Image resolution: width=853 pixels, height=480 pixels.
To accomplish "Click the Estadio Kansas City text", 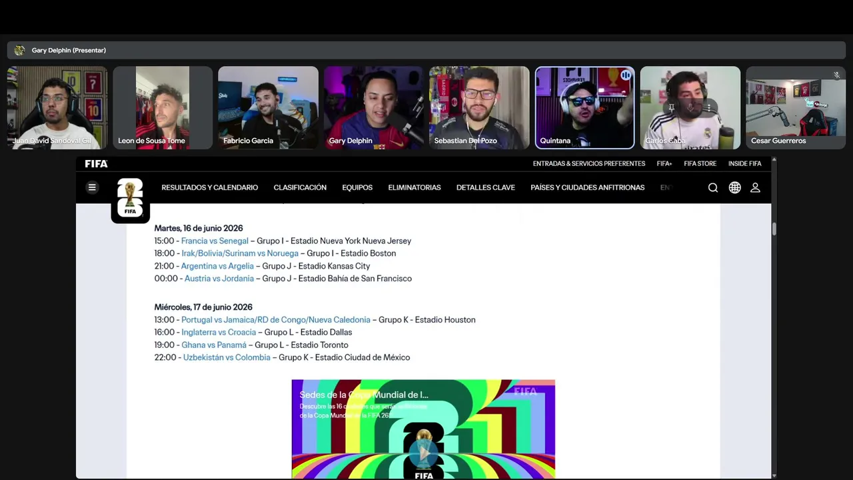I will click(x=334, y=266).
